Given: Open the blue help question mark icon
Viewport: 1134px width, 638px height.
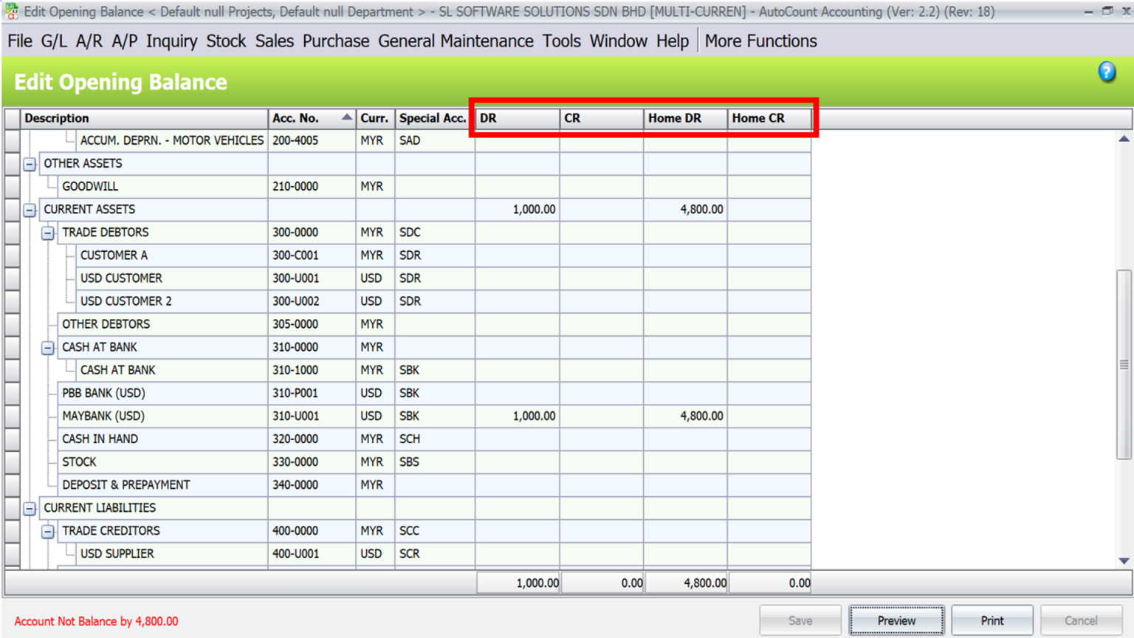Looking at the screenshot, I should click(x=1106, y=72).
